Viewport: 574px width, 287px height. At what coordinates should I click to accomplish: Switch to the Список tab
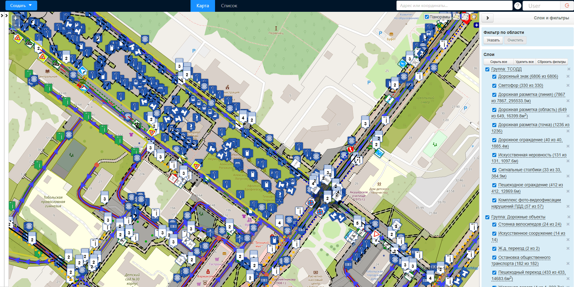229,6
